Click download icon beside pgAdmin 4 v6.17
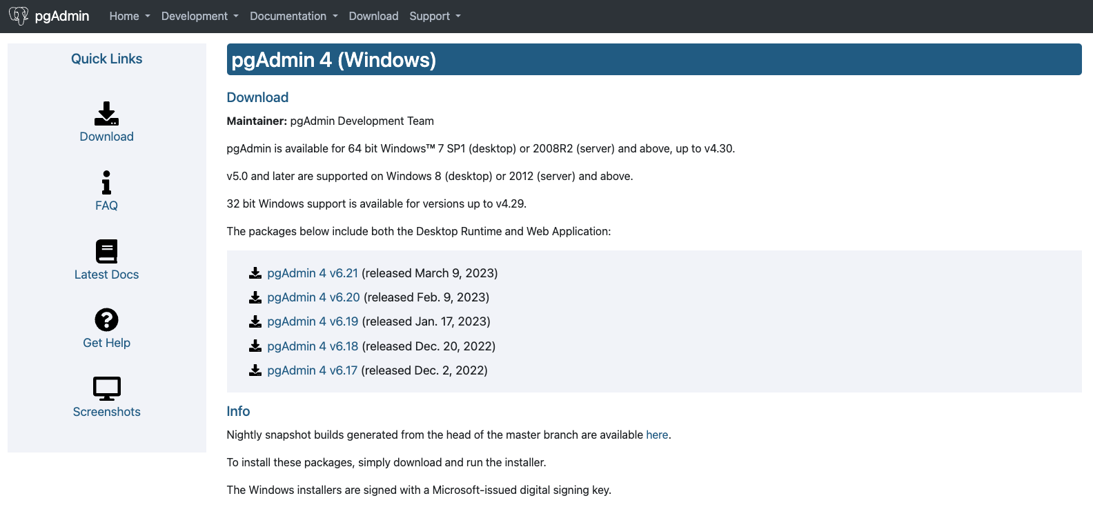The height and width of the screenshot is (507, 1093). click(x=255, y=370)
